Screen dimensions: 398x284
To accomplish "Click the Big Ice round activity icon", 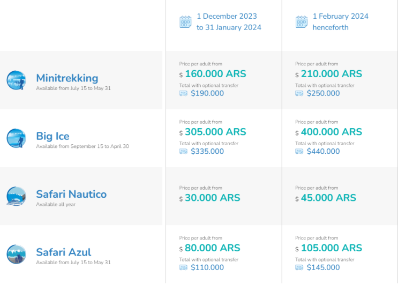I will click(x=16, y=138).
